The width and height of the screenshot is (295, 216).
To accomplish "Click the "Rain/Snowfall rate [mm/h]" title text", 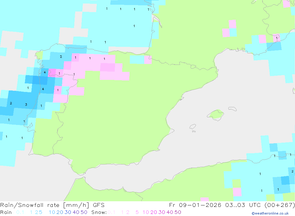I will coord(45,205).
